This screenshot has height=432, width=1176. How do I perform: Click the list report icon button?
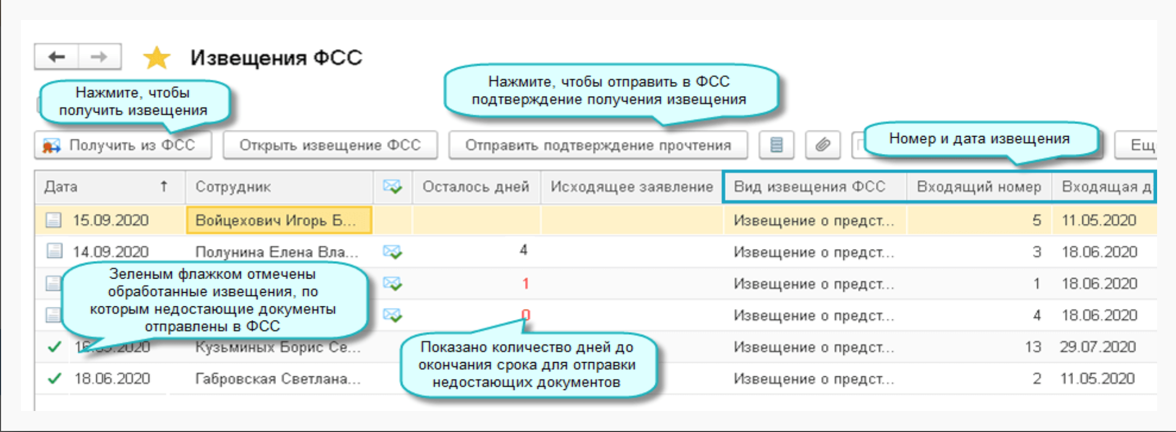[776, 145]
